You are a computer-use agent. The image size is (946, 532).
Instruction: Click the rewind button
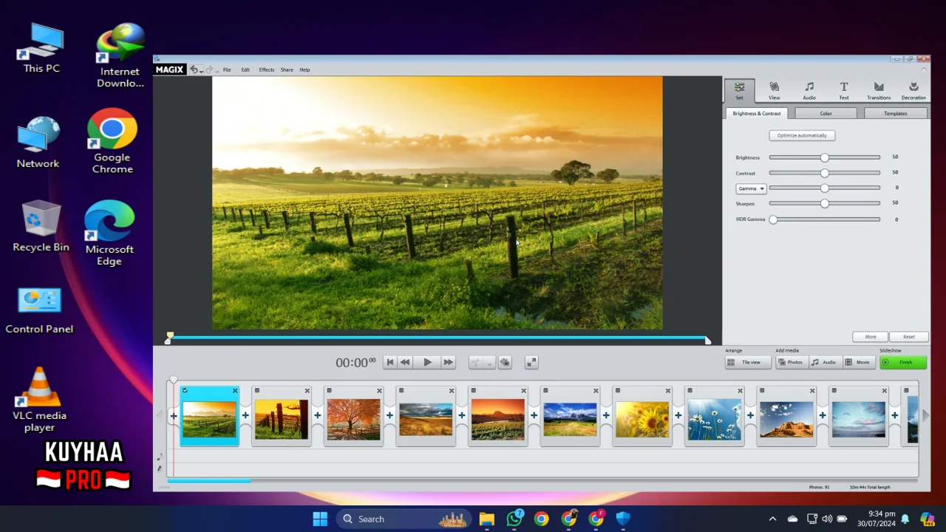(x=405, y=362)
